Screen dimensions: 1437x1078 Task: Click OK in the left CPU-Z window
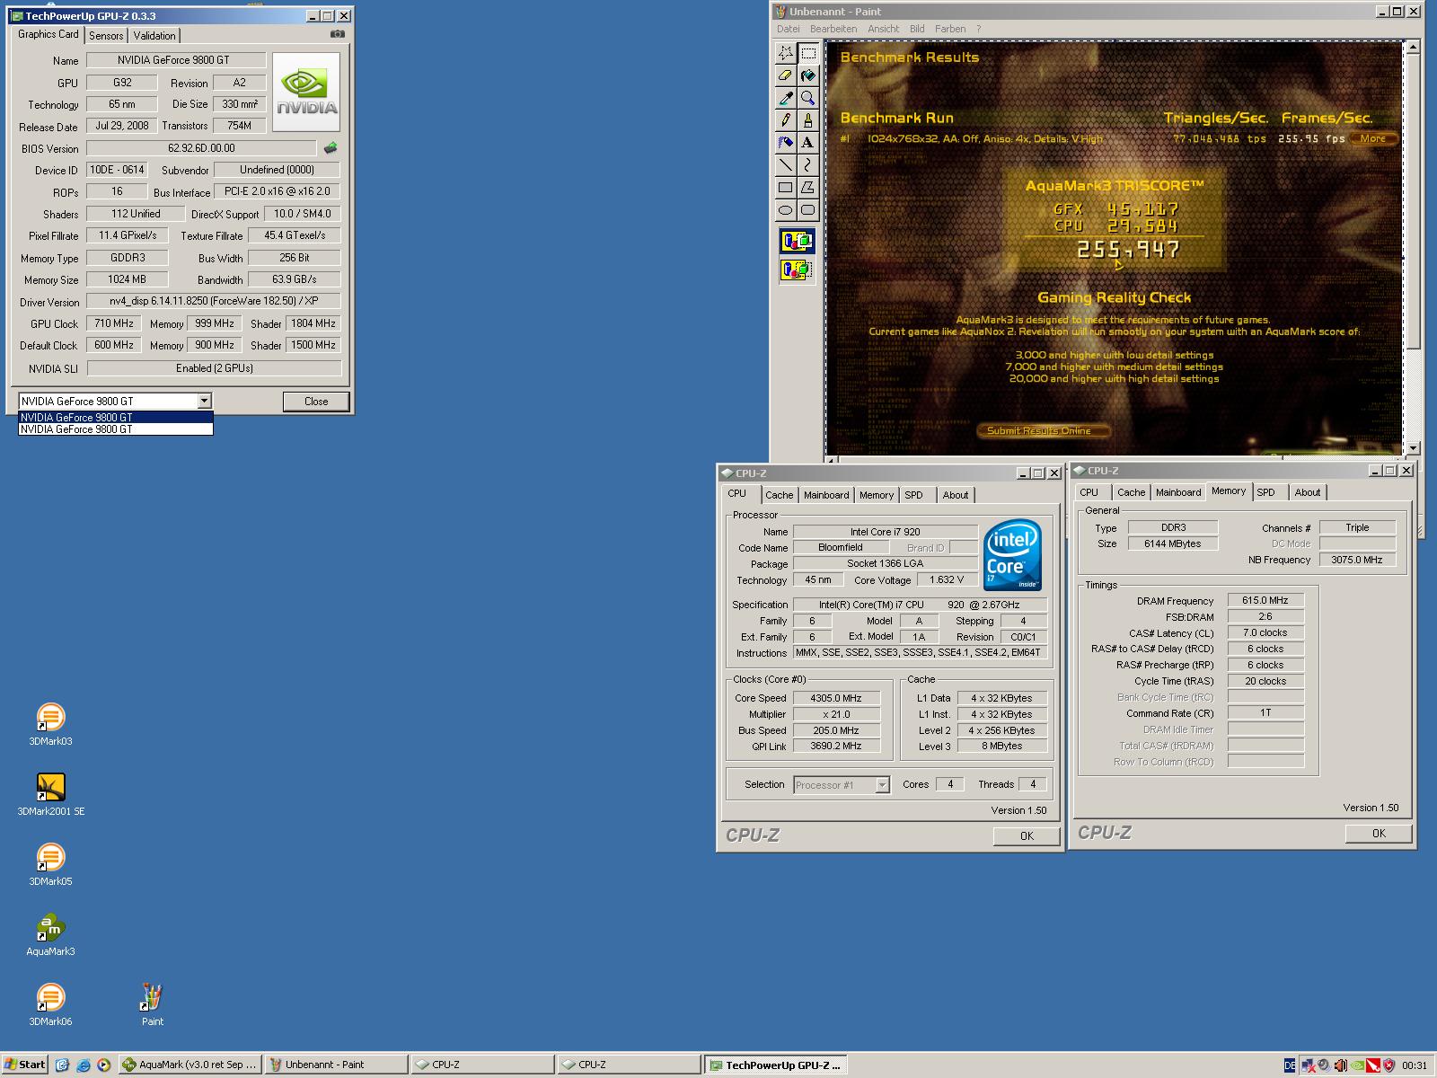coord(1027,835)
